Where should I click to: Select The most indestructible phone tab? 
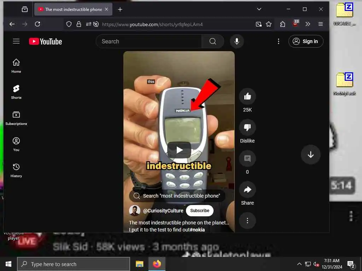(73, 9)
